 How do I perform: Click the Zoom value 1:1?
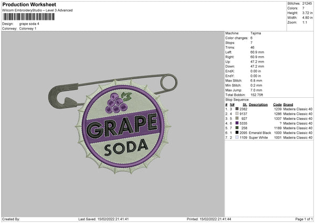[x=304, y=22]
